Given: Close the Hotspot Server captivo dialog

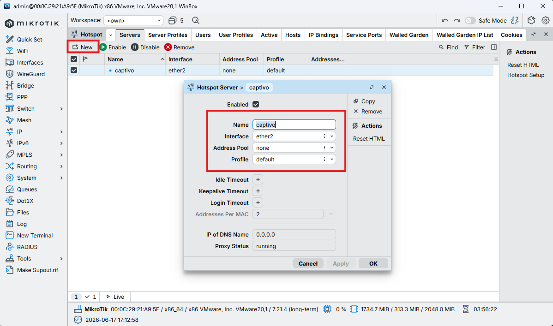Looking at the screenshot, I should 384,88.
